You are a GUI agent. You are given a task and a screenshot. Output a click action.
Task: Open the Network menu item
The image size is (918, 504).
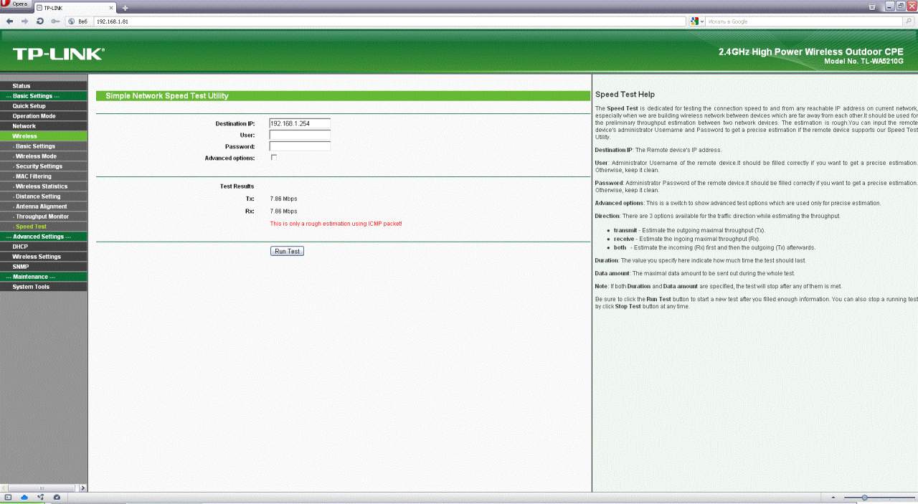pyautogui.click(x=44, y=126)
